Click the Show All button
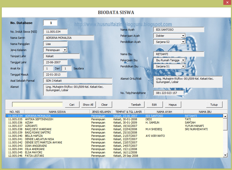 [x=88, y=104]
